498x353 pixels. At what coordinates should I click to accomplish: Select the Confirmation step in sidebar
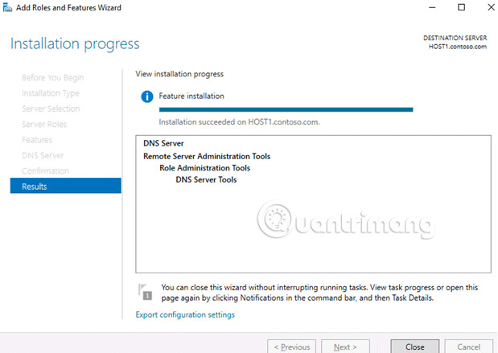coord(45,170)
